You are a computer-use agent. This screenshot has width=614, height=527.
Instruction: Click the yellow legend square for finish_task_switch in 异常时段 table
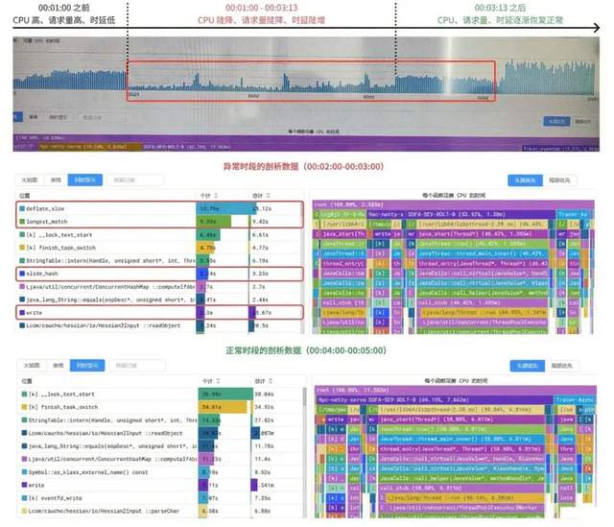(22, 248)
